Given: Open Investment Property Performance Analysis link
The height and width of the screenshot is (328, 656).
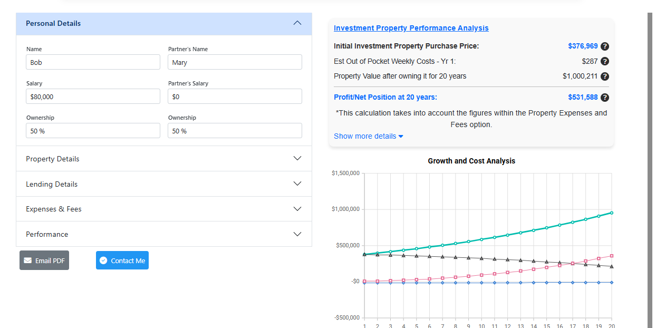Looking at the screenshot, I should click(411, 28).
